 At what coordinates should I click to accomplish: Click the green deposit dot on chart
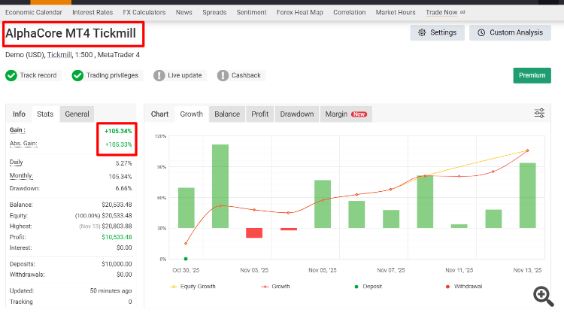point(186,259)
